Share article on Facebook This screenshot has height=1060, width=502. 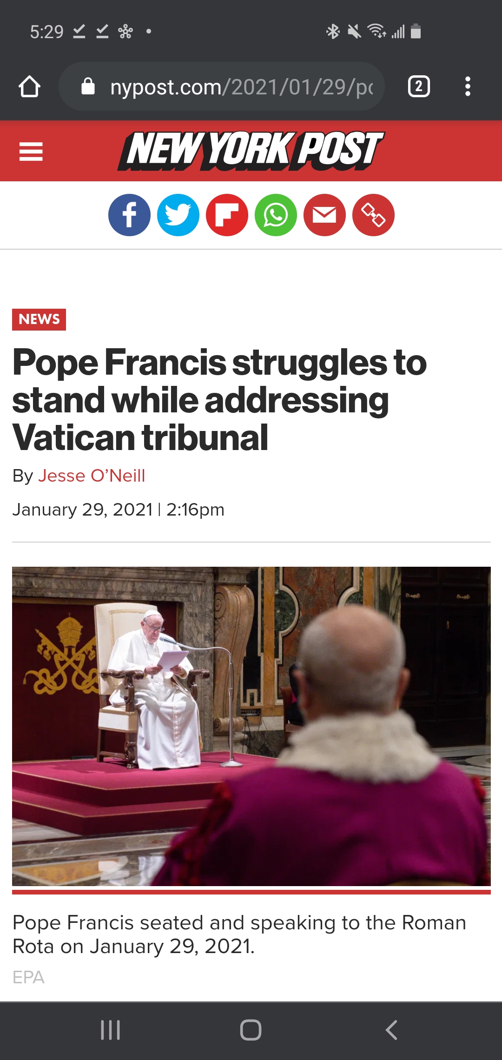[129, 215]
